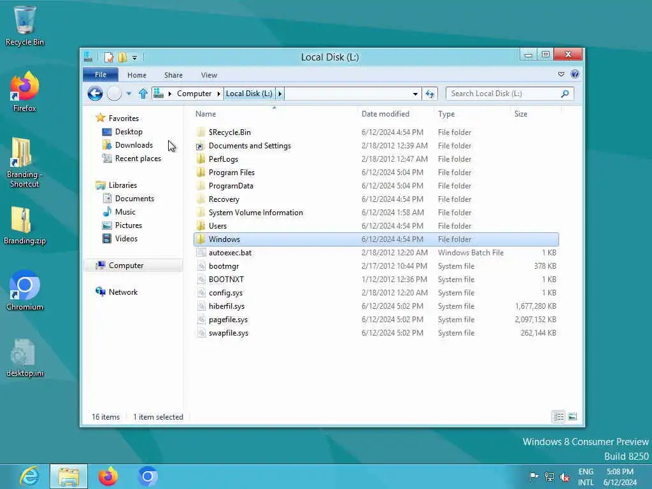This screenshot has height=489, width=652.
Task: Select Network in the navigation pane
Action: (x=123, y=292)
